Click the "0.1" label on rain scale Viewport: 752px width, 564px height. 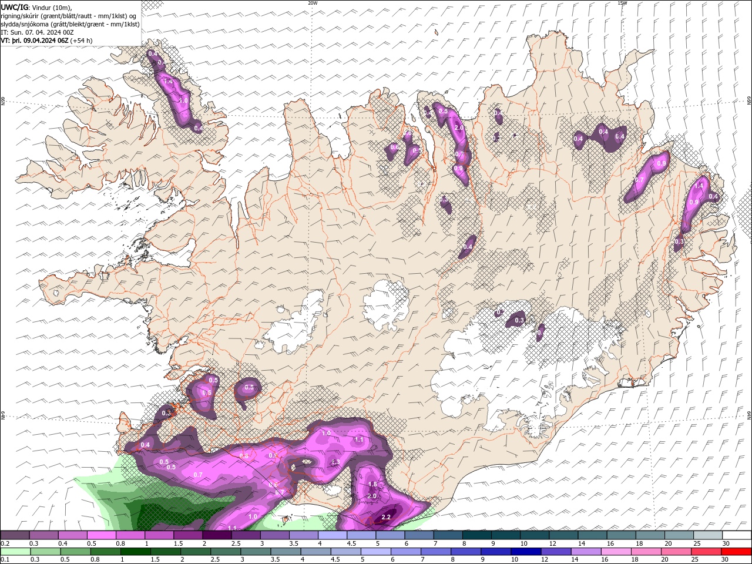tap(5, 560)
